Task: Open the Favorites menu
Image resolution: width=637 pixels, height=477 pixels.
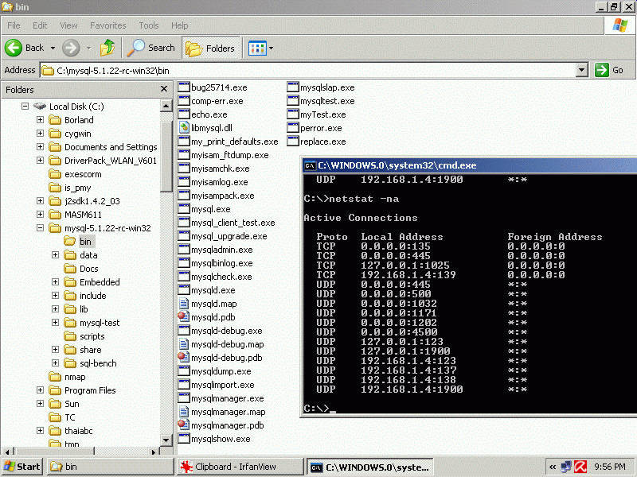Action: pyautogui.click(x=108, y=25)
